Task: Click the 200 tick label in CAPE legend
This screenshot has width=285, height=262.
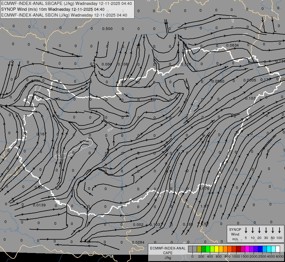Action: (201, 256)
